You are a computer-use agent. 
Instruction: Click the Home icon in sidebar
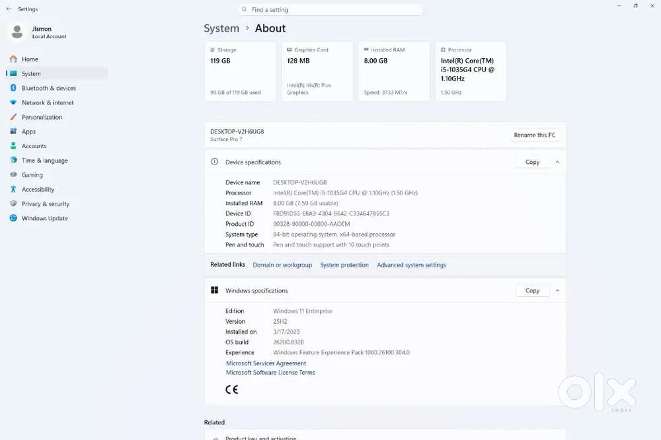[x=13, y=59]
